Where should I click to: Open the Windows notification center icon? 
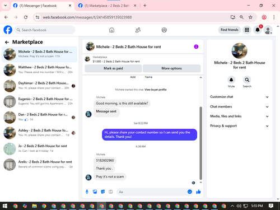tap(271, 206)
